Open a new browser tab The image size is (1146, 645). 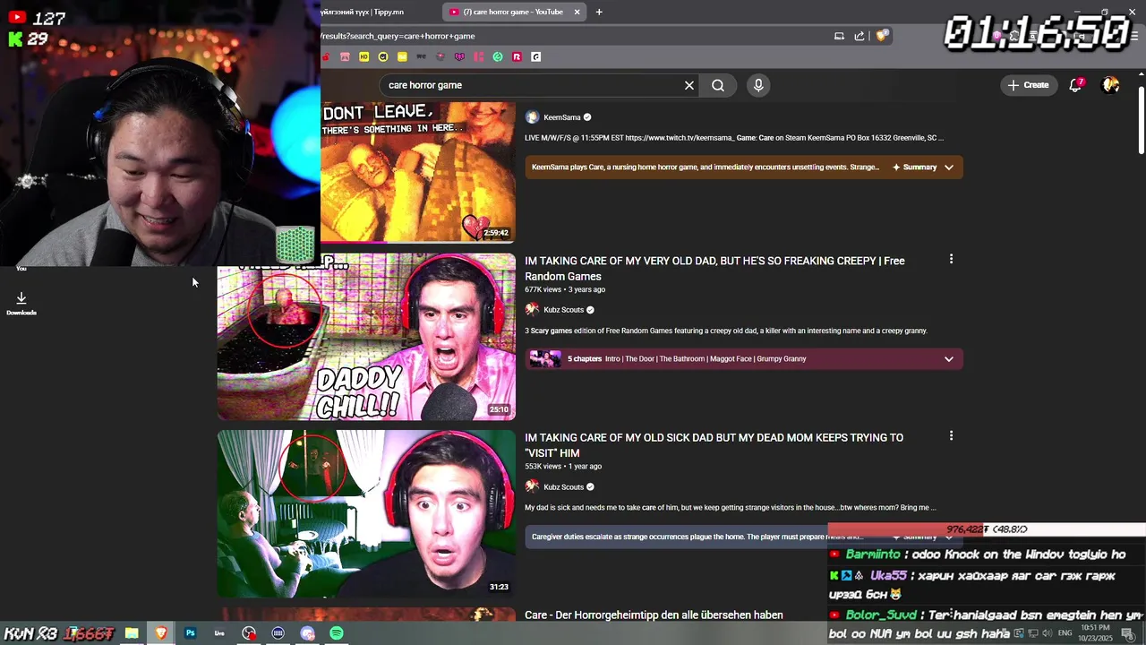tap(599, 12)
